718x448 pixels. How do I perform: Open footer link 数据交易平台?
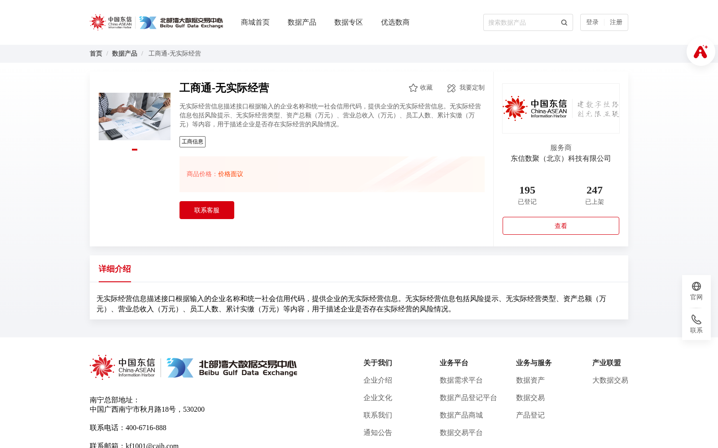[461, 433]
